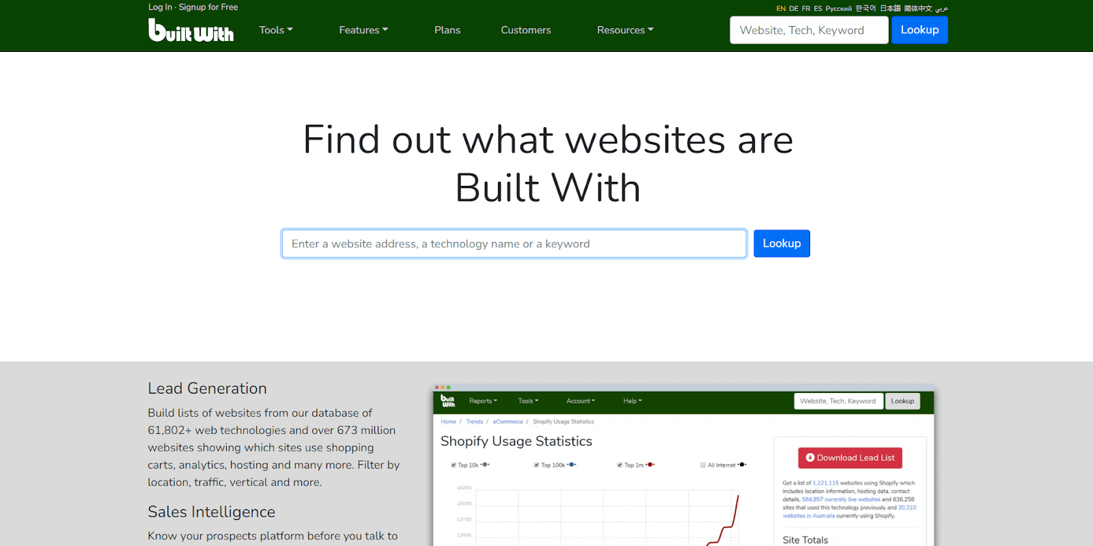This screenshot has width=1093, height=546.
Task: Switch language to Chinese 简体中文
Action: [918, 9]
